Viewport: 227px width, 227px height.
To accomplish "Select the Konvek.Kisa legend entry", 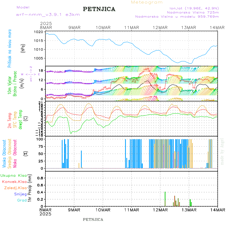I will pos(14,182).
